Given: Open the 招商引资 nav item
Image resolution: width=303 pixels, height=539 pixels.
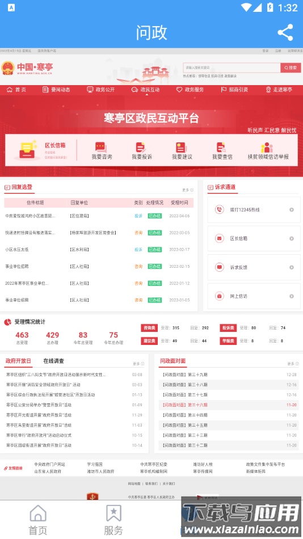Looking at the screenshot, I should coord(234,90).
